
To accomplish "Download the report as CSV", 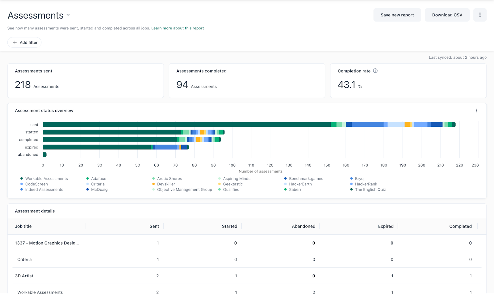I will tap(447, 15).
